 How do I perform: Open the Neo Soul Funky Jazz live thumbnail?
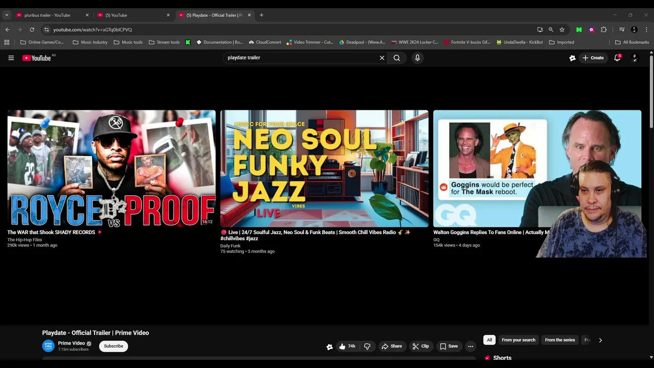pos(324,169)
